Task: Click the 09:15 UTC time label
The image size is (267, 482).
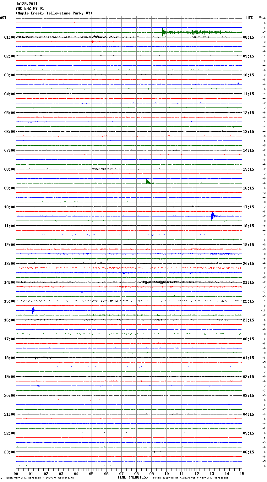Action: pyautogui.click(x=248, y=56)
